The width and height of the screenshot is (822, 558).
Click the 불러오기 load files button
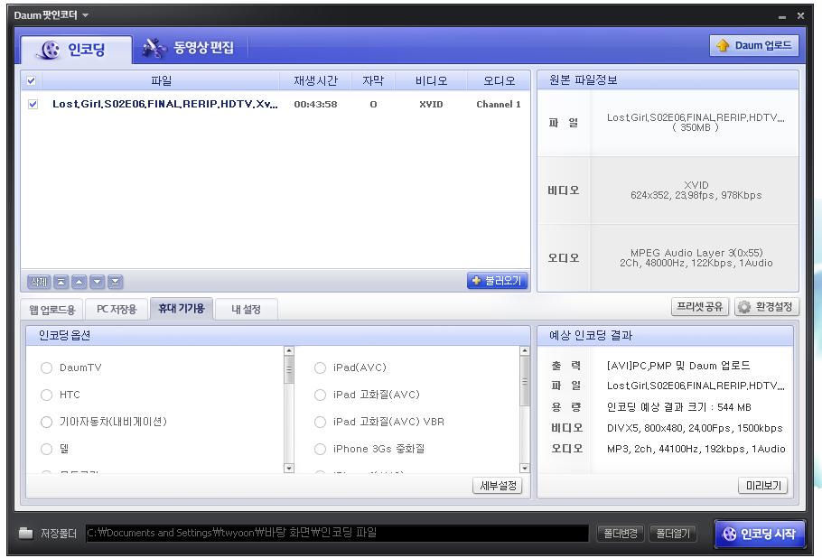pyautogui.click(x=497, y=281)
